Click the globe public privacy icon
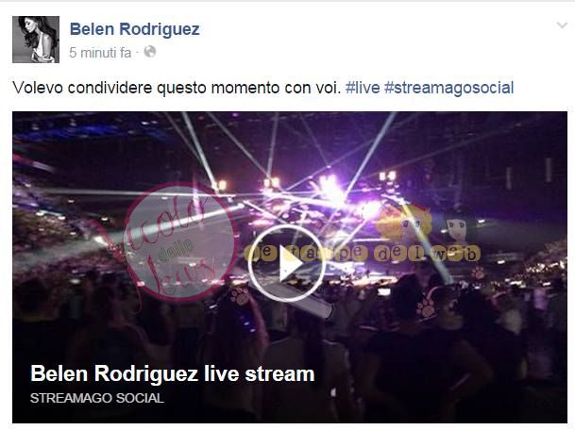The image size is (575, 430). tap(150, 52)
